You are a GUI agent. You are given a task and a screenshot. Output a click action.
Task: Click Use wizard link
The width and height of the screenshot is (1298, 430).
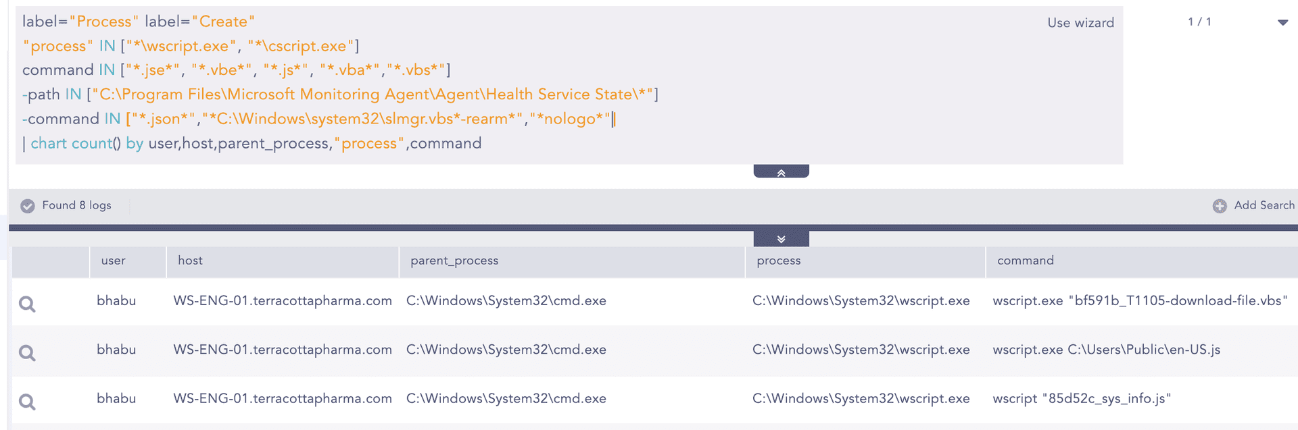click(1080, 22)
